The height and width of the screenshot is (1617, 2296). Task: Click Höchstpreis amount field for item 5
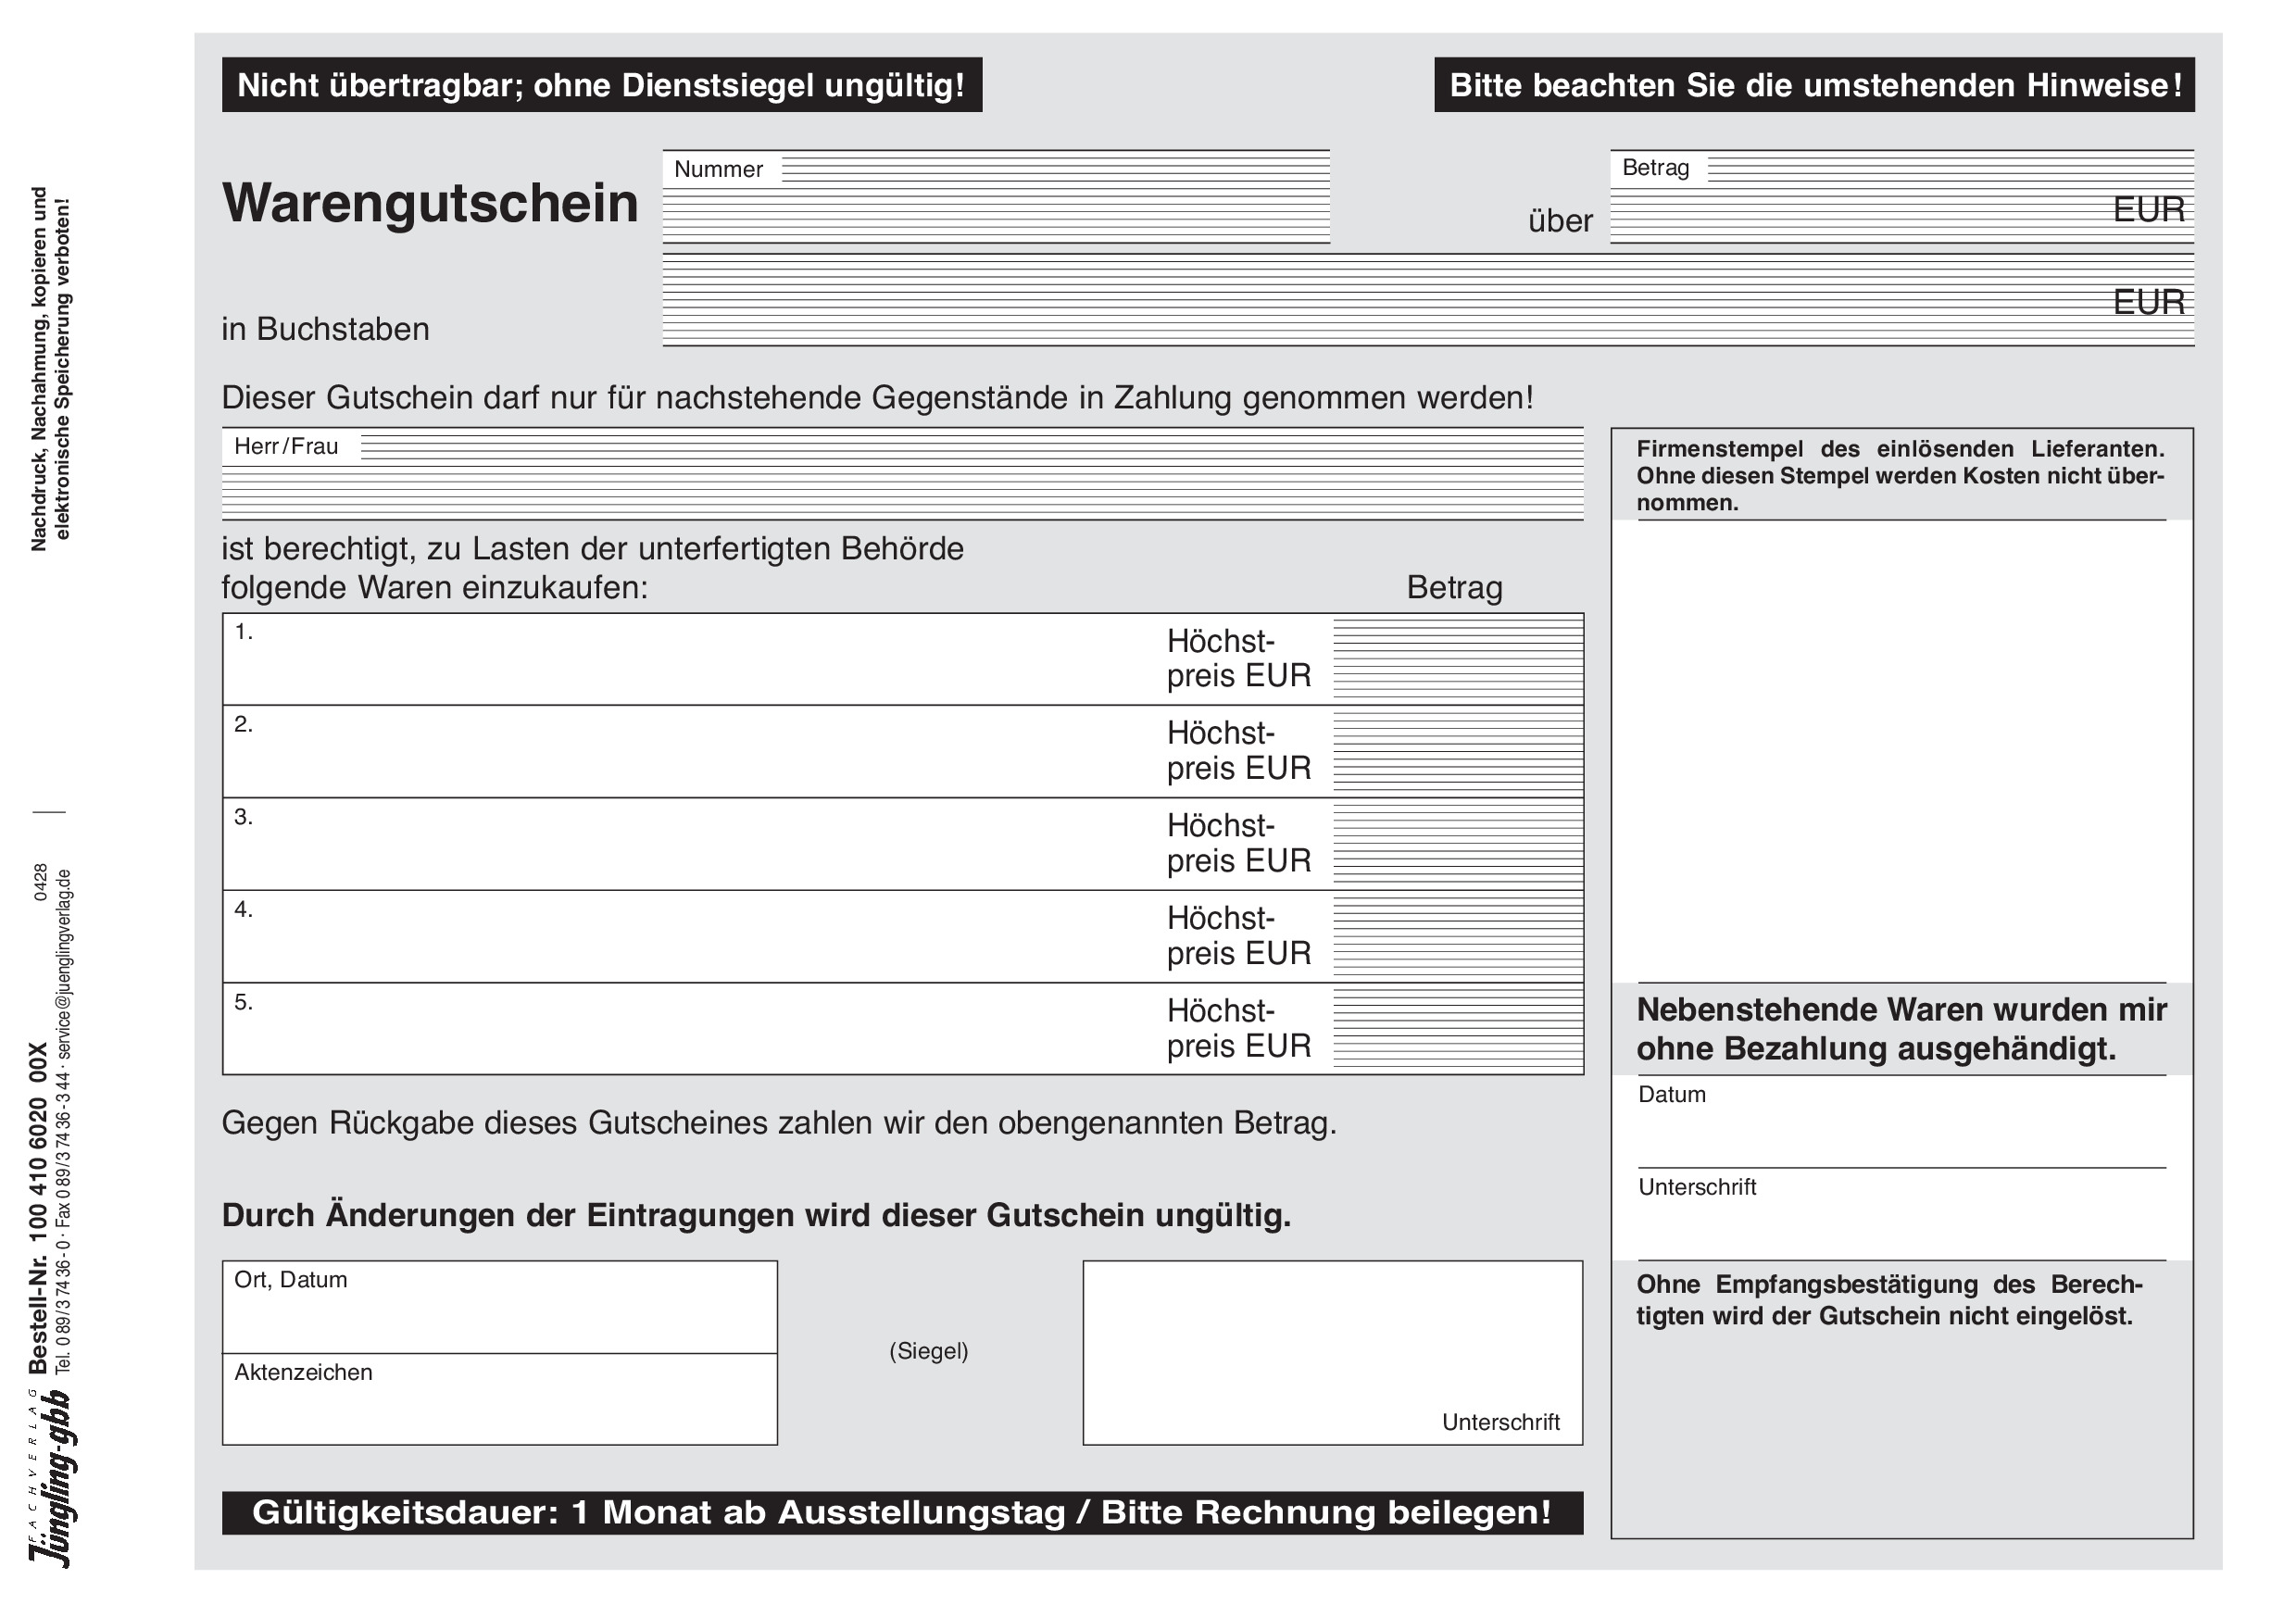point(1458,1030)
